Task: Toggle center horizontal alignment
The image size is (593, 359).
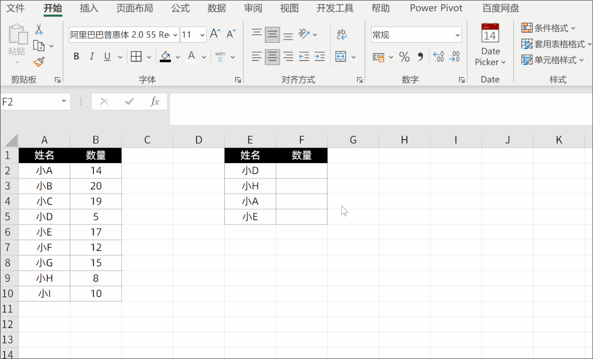Action: (x=272, y=57)
